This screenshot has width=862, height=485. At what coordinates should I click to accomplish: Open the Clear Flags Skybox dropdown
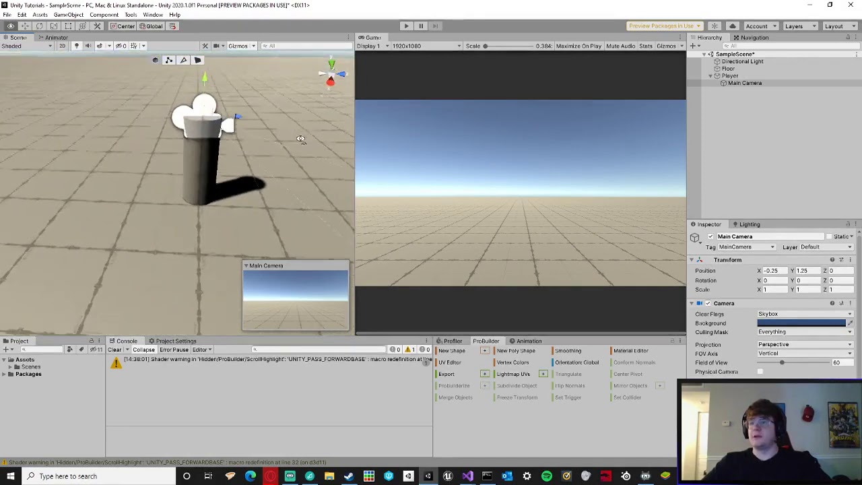[x=805, y=314]
